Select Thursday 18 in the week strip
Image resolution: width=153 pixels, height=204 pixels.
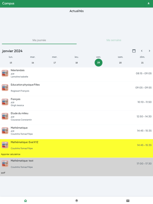(76, 63)
